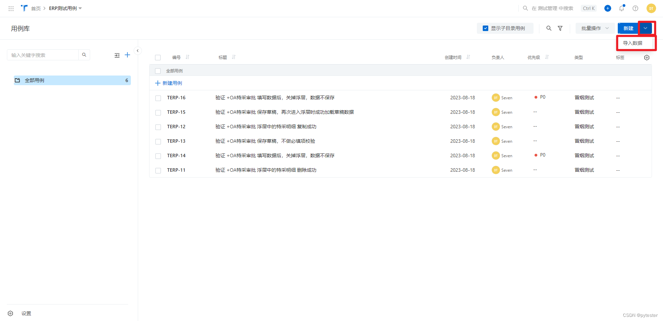Click the keyword search input field
The width and height of the screenshot is (663, 321).
pos(43,55)
